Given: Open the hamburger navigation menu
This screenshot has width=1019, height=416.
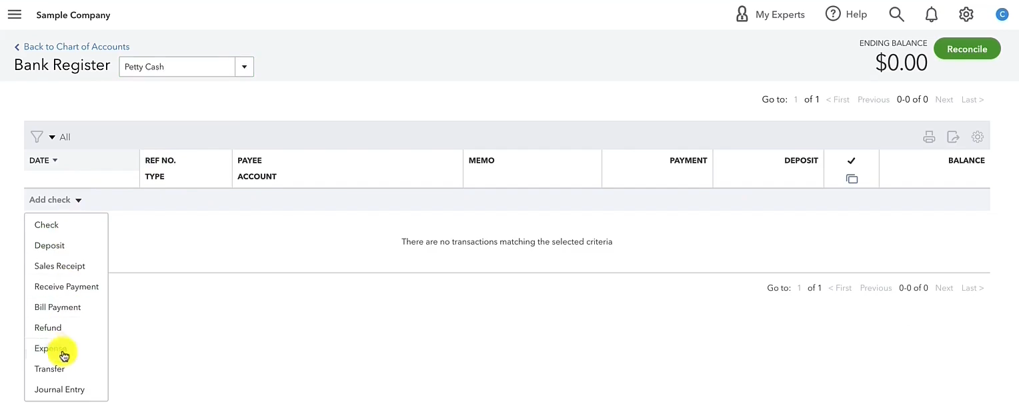Looking at the screenshot, I should coord(14,15).
